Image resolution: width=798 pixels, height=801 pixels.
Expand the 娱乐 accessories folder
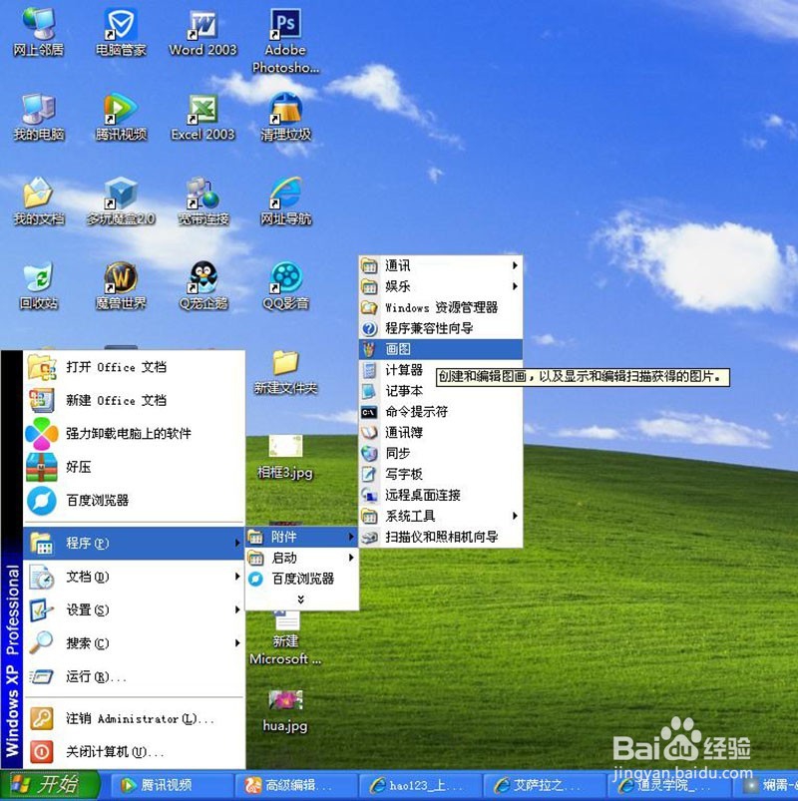[441, 286]
